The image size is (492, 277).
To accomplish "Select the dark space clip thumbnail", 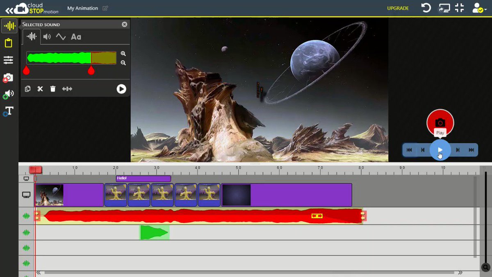I will (x=236, y=195).
